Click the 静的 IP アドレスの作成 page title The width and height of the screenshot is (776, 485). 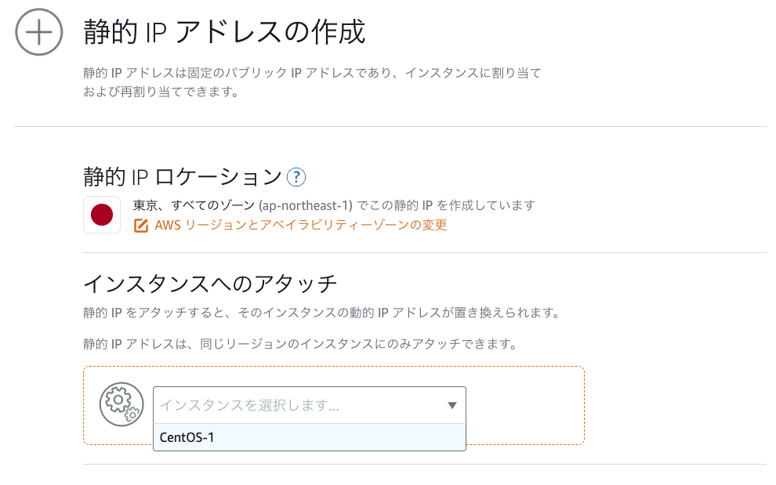pyautogui.click(x=224, y=32)
